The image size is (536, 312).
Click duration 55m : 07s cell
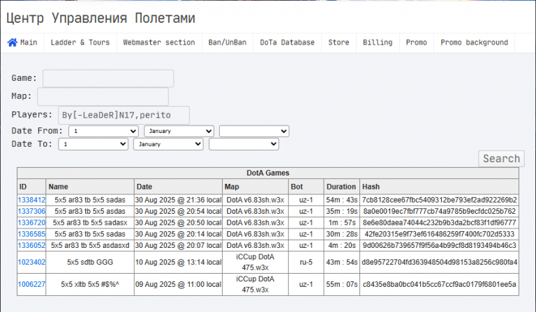(341, 284)
